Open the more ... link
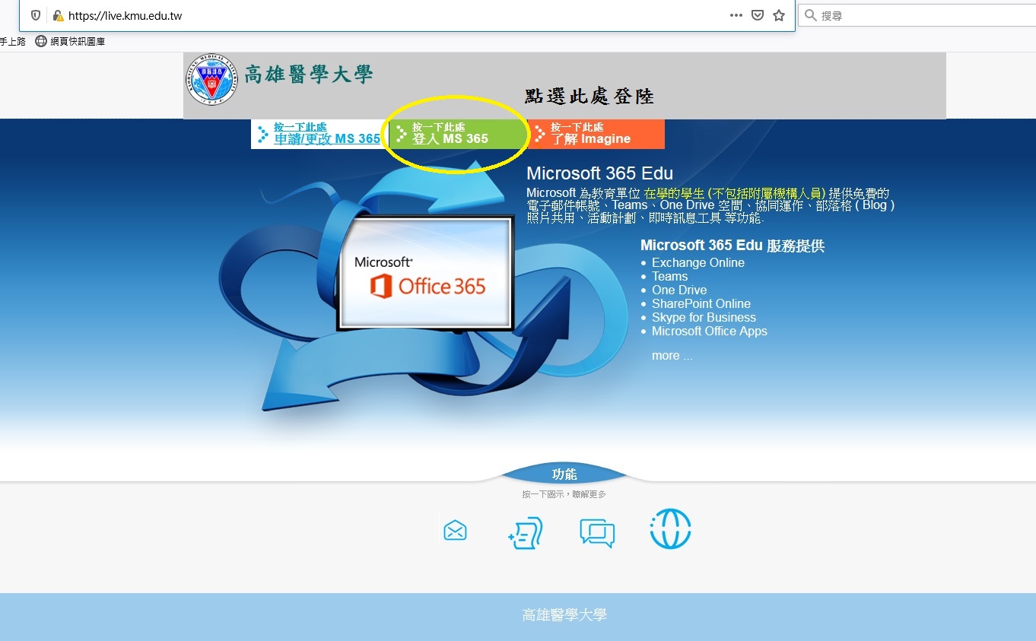Screen dimensions: 1036x641 coord(672,356)
